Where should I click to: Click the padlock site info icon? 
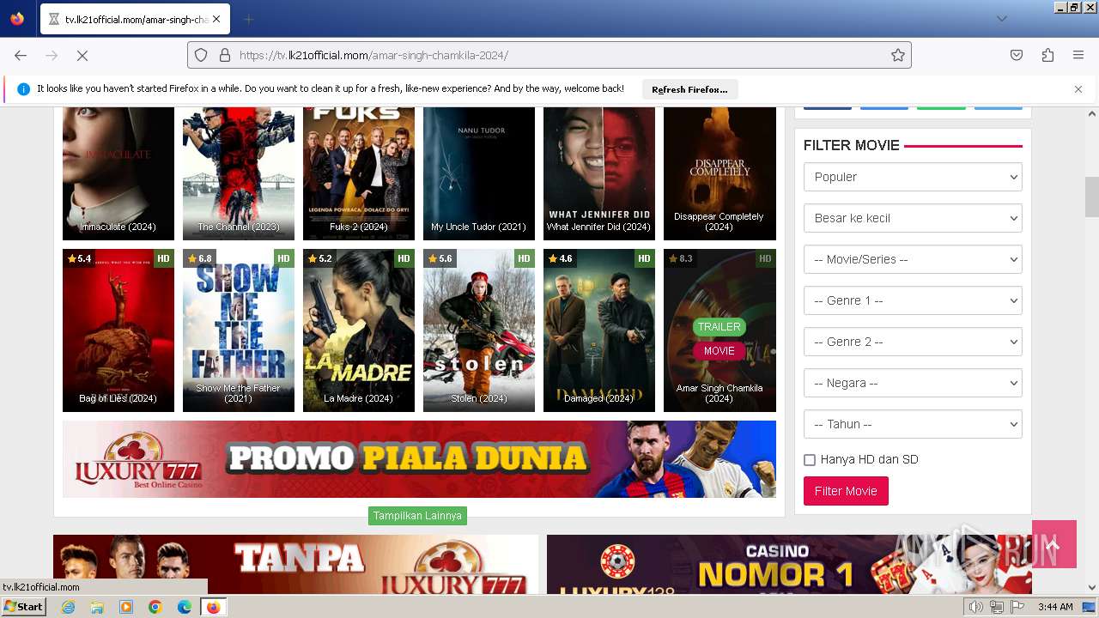pyautogui.click(x=225, y=55)
